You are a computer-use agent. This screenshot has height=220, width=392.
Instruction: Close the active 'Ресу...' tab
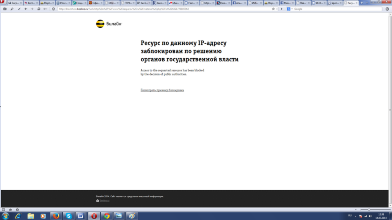point(356,3)
